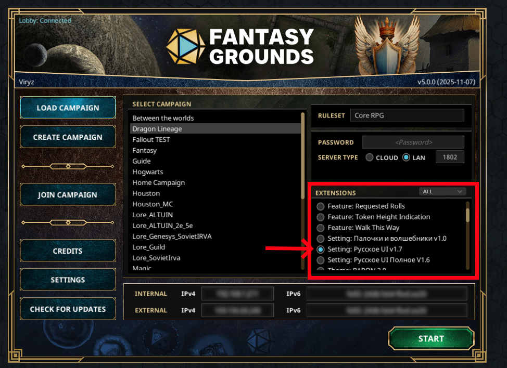
Task: Switch to Join Campaign
Action: 68,194
